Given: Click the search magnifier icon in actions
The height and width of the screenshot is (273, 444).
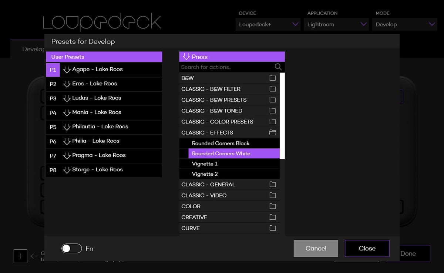Looking at the screenshot, I should (278, 67).
